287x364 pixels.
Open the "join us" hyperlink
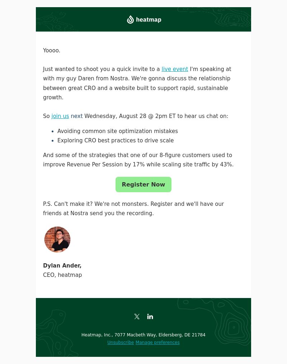point(60,116)
